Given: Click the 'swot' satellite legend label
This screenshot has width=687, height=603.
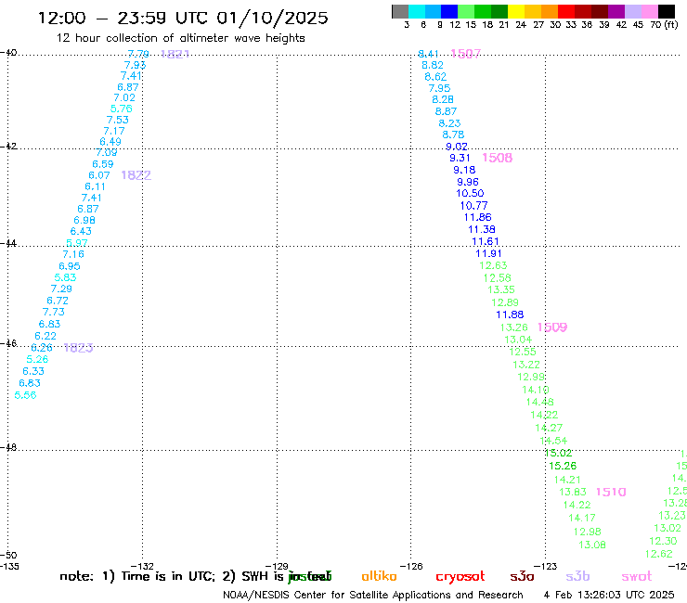Looking at the screenshot, I should coord(637,576).
